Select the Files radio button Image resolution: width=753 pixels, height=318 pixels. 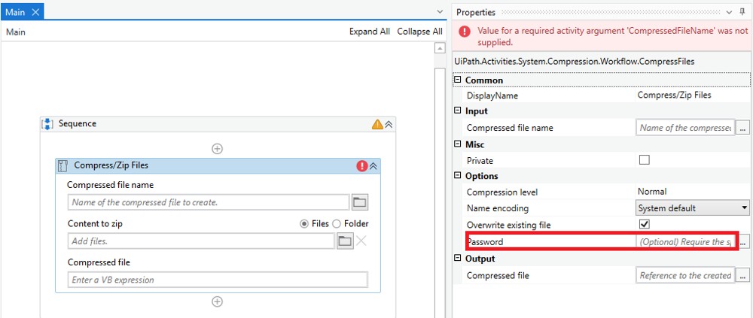(x=304, y=223)
